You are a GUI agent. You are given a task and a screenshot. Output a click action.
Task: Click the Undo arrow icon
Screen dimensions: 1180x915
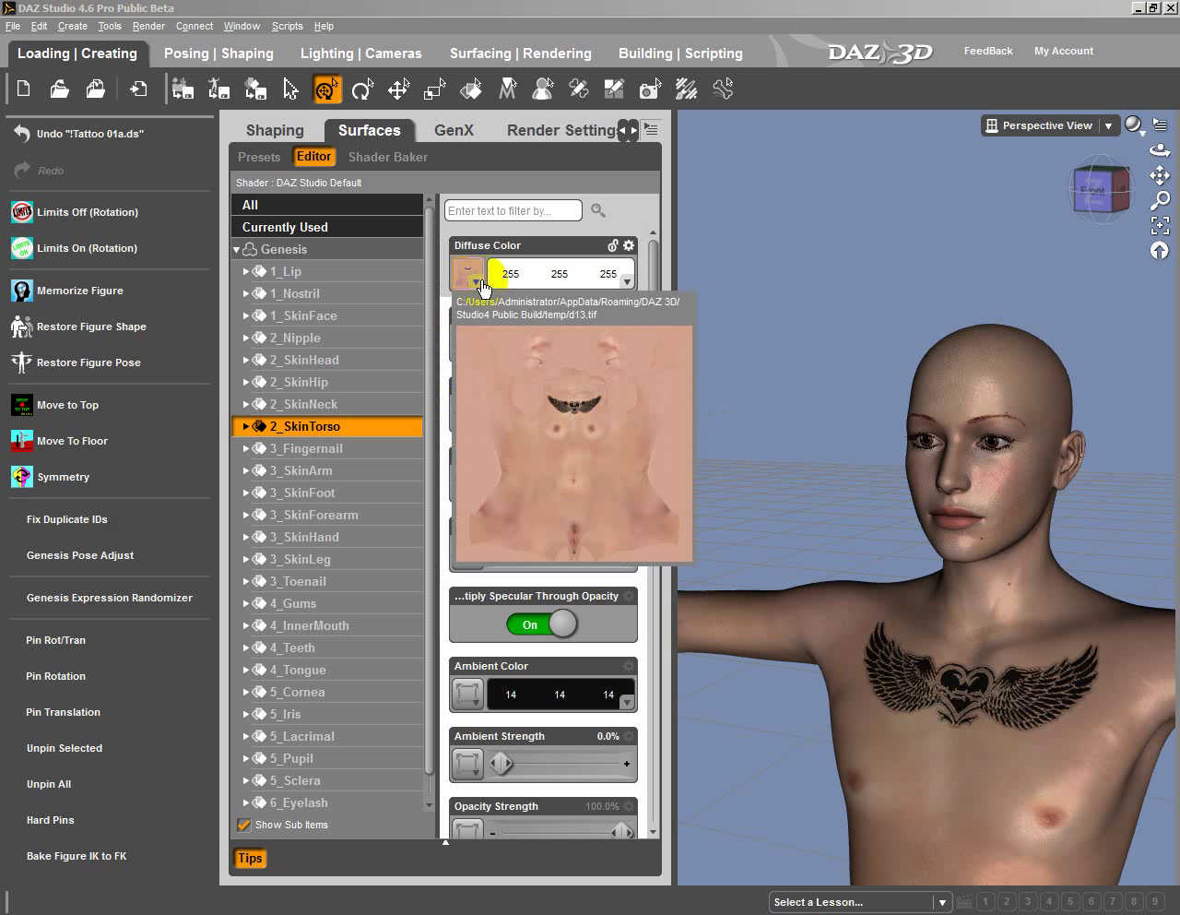point(22,134)
